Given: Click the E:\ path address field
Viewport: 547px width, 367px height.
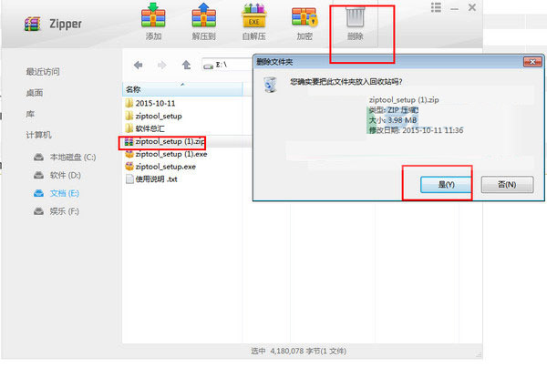Looking at the screenshot, I should (227, 65).
